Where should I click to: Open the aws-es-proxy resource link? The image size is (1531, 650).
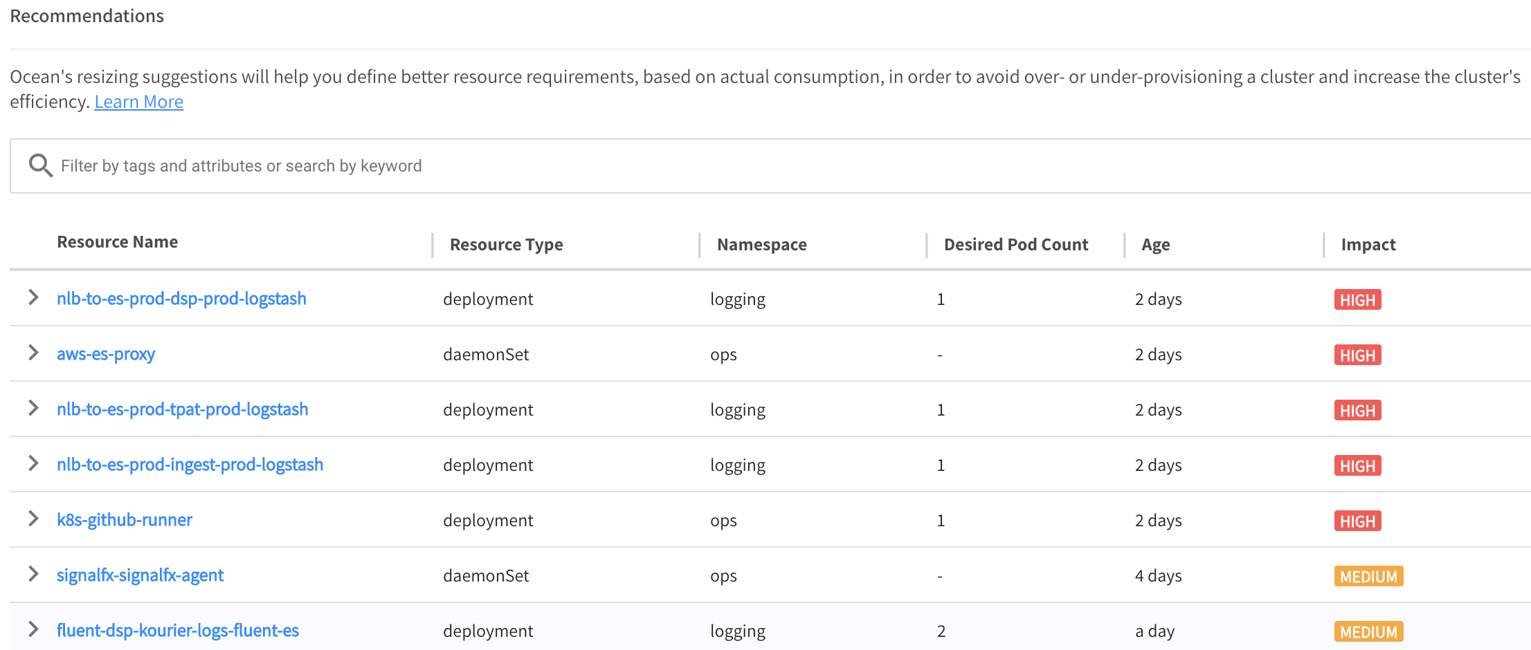coord(106,354)
